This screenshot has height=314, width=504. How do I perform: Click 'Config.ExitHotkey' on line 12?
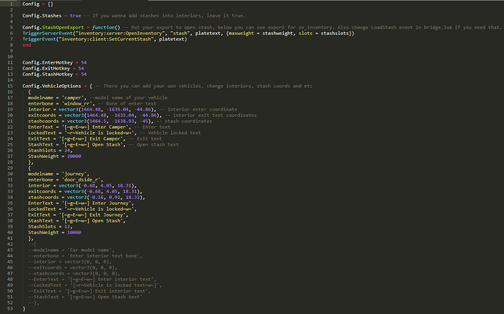(46, 68)
